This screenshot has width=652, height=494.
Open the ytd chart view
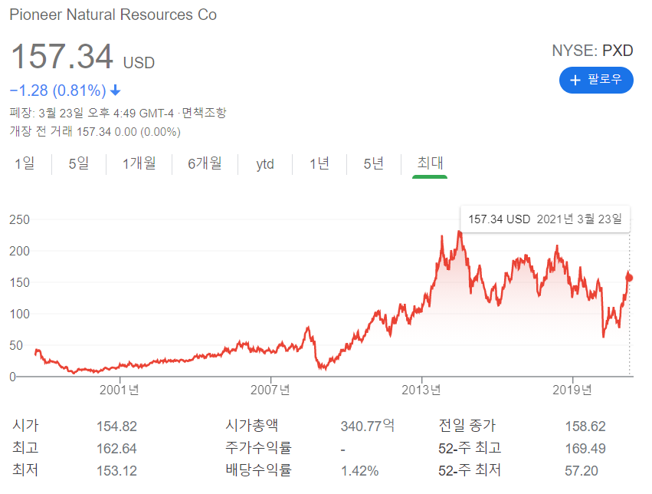(264, 163)
